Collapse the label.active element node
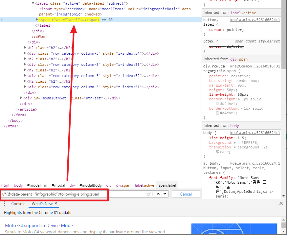 pyautogui.click(x=33, y=3)
